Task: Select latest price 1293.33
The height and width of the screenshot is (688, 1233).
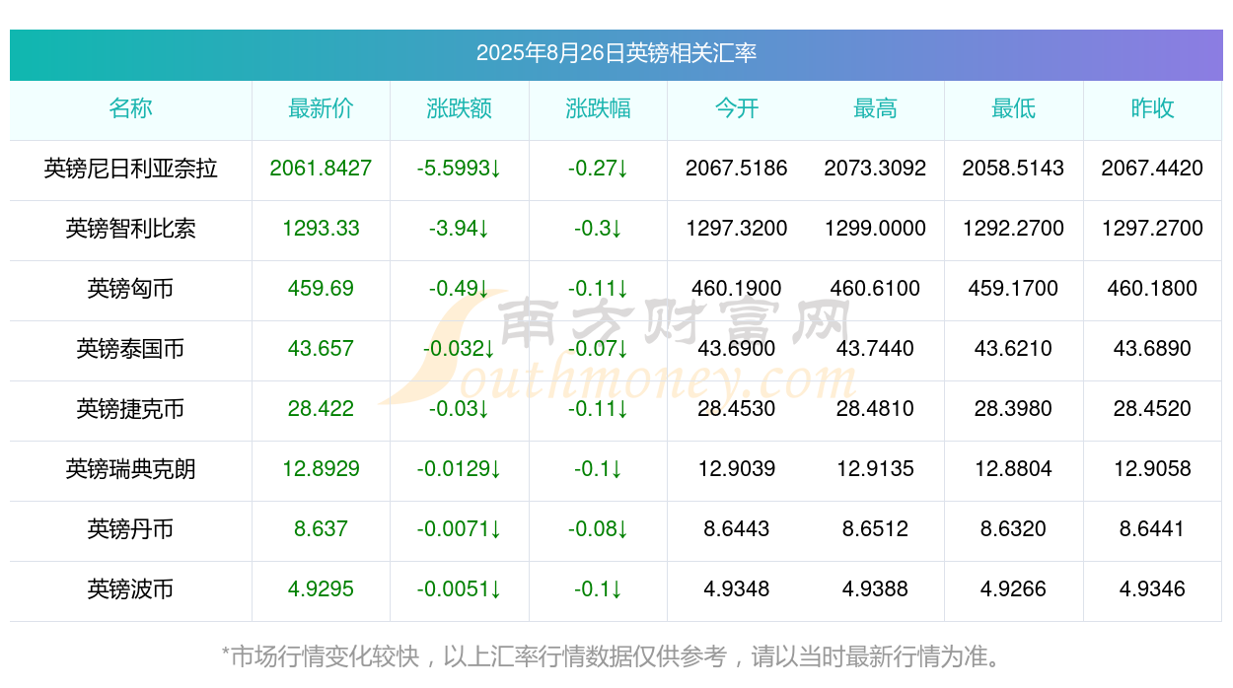Action: [321, 229]
